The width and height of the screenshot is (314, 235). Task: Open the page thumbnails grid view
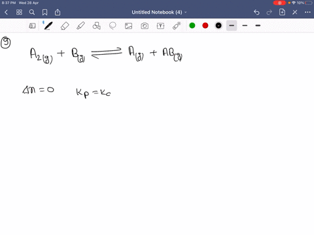point(19,12)
